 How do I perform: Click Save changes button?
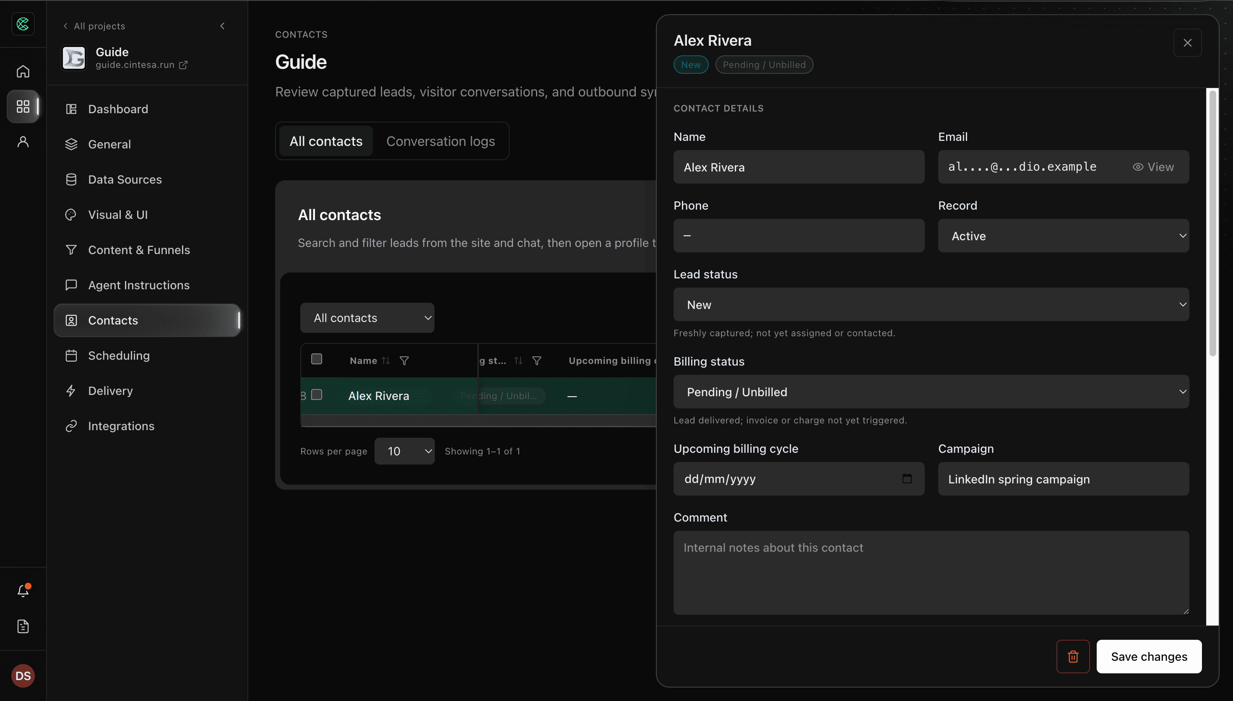(x=1149, y=657)
